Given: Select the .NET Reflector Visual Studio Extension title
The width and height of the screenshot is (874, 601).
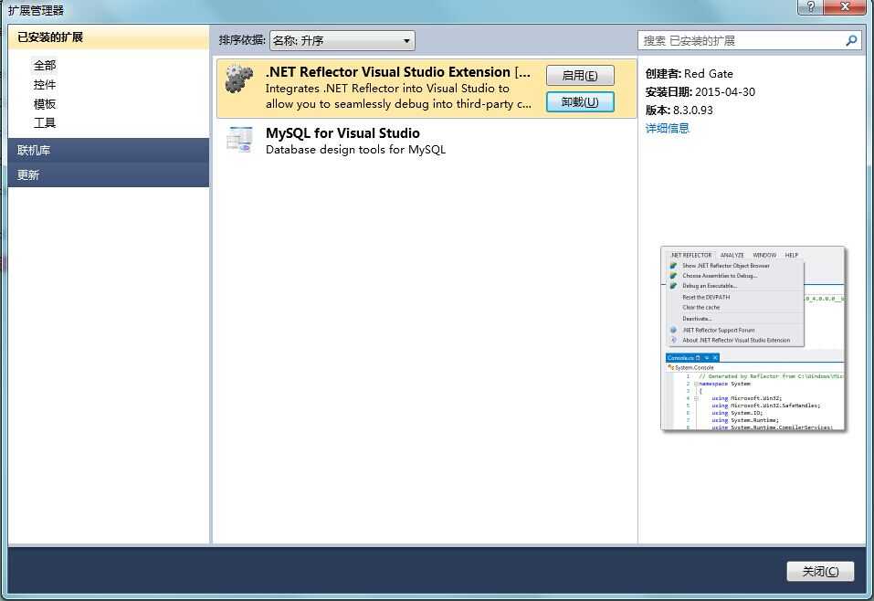Looking at the screenshot, I should click(x=398, y=72).
